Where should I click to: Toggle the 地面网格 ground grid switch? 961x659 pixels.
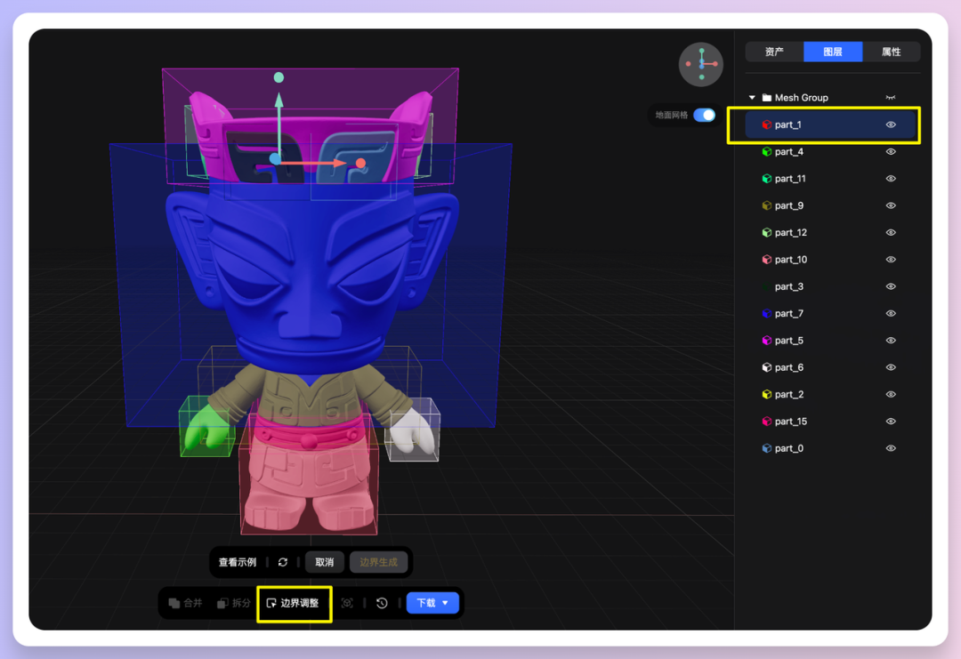704,115
